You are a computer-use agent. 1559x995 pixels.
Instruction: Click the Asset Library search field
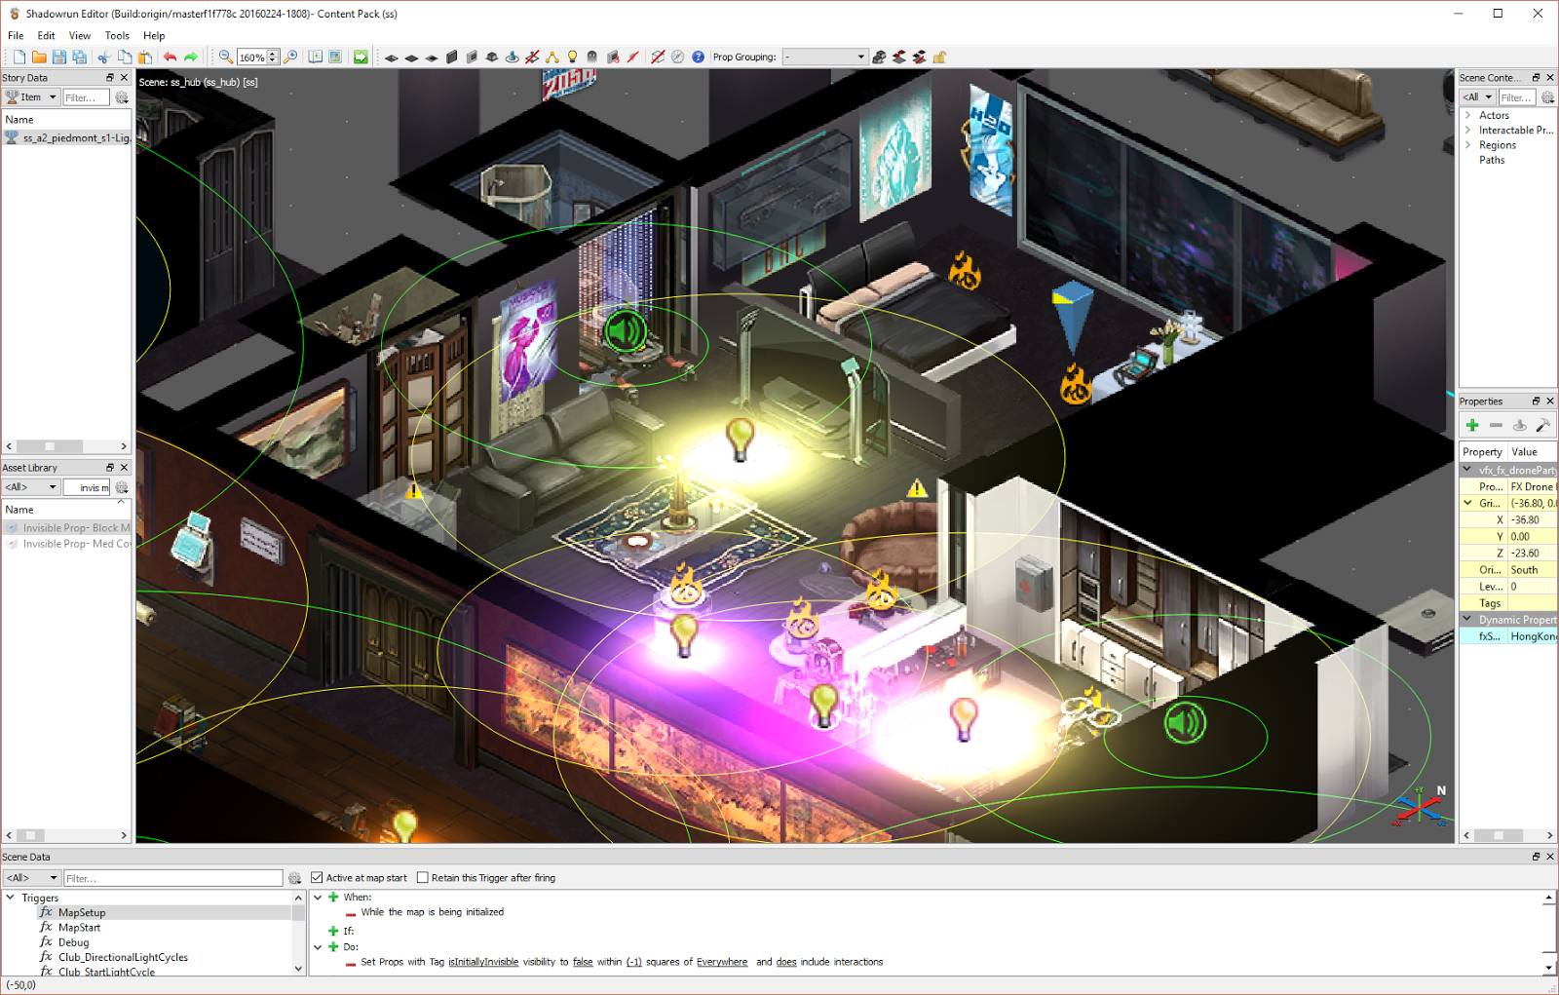pos(87,487)
